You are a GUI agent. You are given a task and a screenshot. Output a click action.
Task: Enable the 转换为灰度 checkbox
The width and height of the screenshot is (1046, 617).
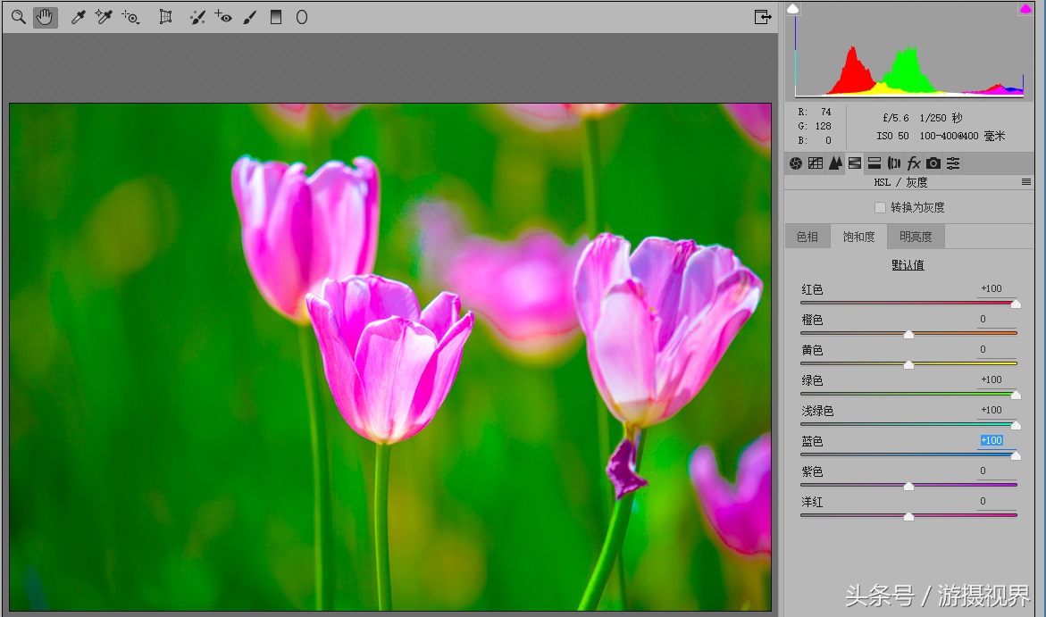(880, 207)
